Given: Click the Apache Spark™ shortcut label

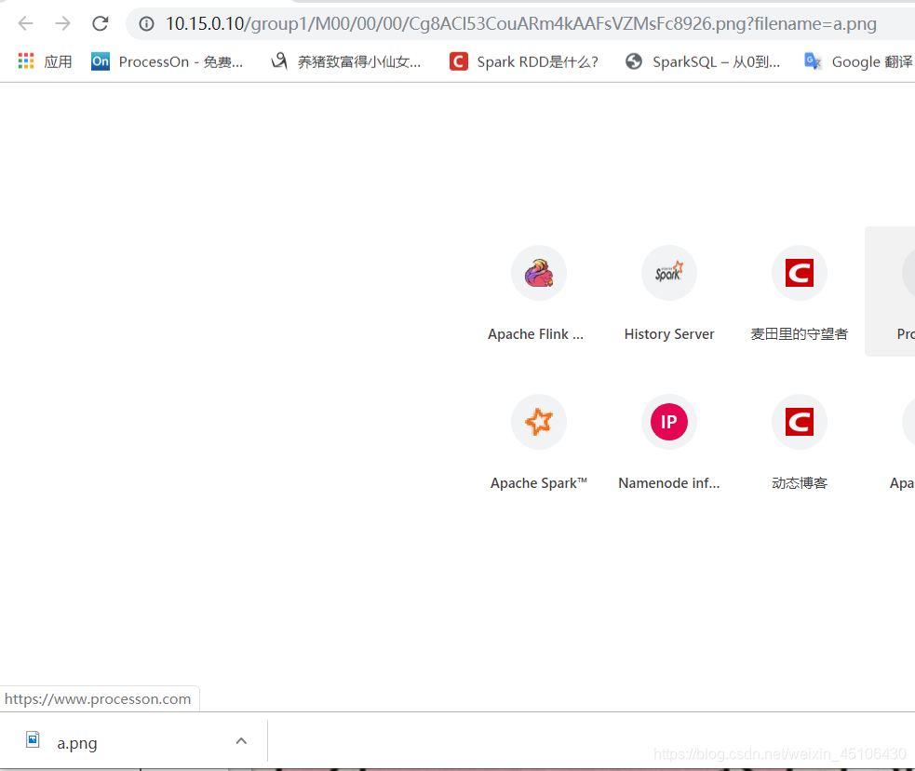Looking at the screenshot, I should [539, 483].
